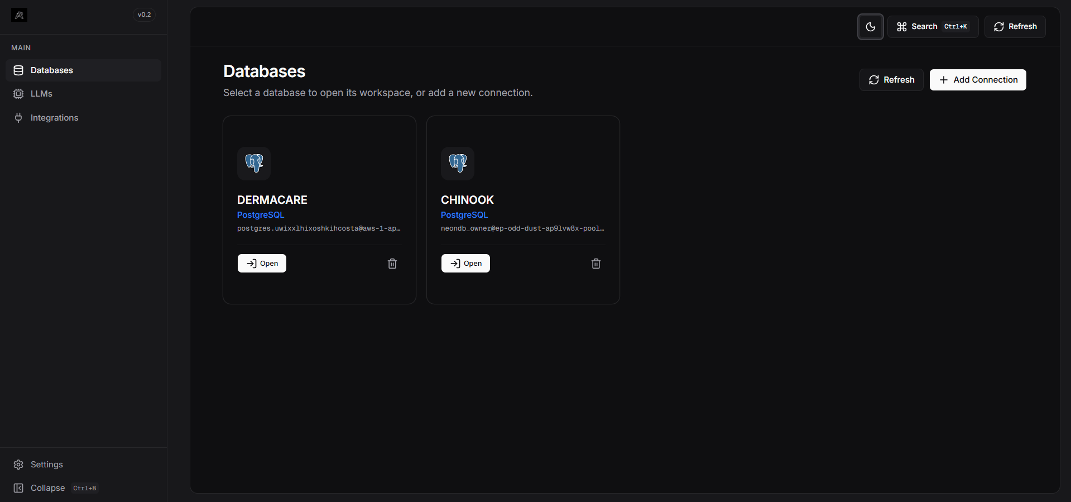The width and height of the screenshot is (1071, 502).
Task: Click the top bar Refresh button
Action: (1015, 27)
